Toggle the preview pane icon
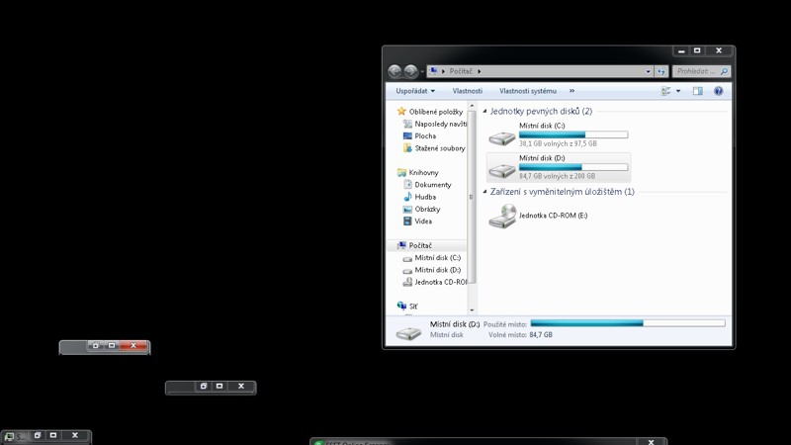Viewport: 791px width, 445px height. pyautogui.click(x=697, y=91)
